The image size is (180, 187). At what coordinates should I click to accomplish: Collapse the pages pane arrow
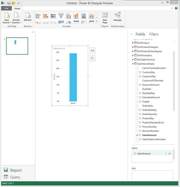[33, 32]
